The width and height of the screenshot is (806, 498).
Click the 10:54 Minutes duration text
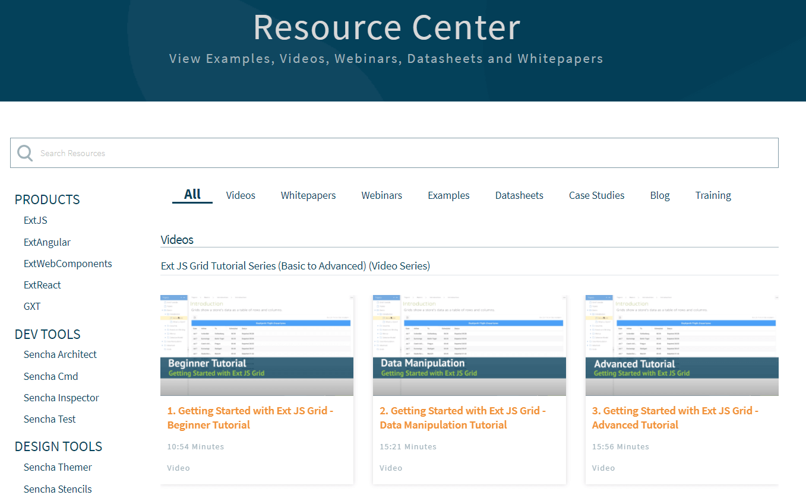click(195, 446)
